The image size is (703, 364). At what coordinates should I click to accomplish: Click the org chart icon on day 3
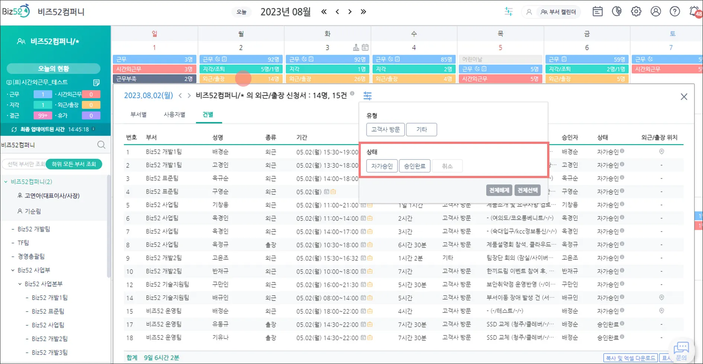pyautogui.click(x=356, y=47)
